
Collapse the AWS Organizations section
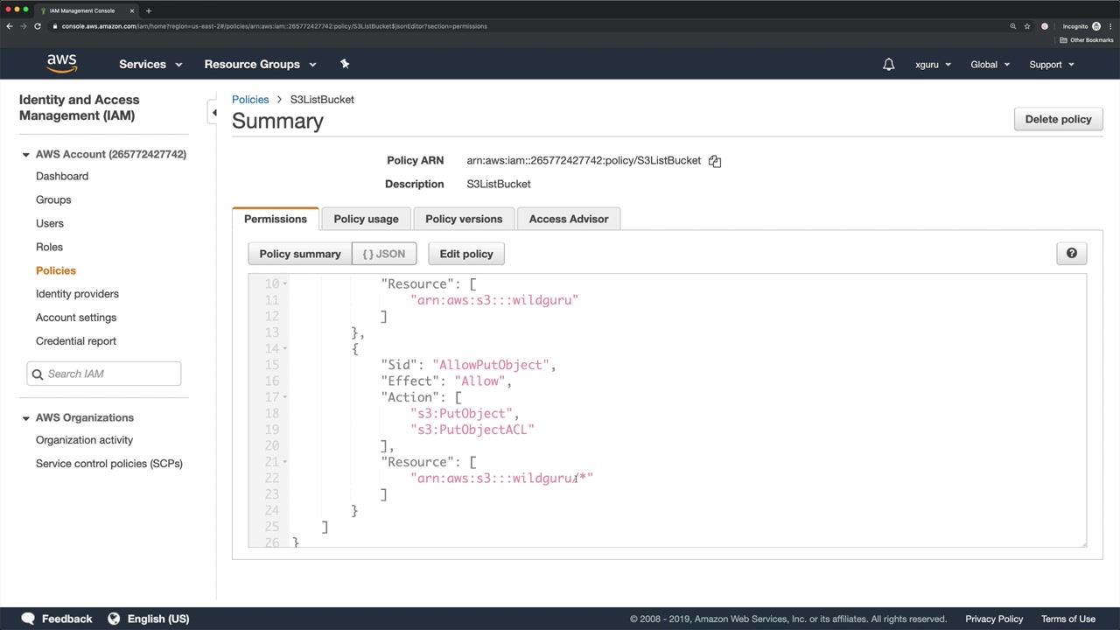click(x=25, y=418)
